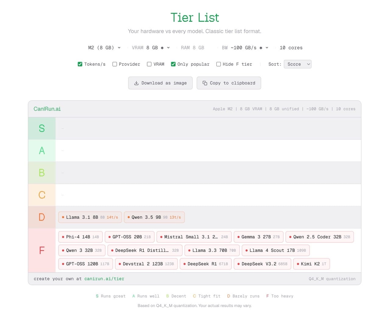Click the F tier label
390x311 pixels.
[42, 250]
